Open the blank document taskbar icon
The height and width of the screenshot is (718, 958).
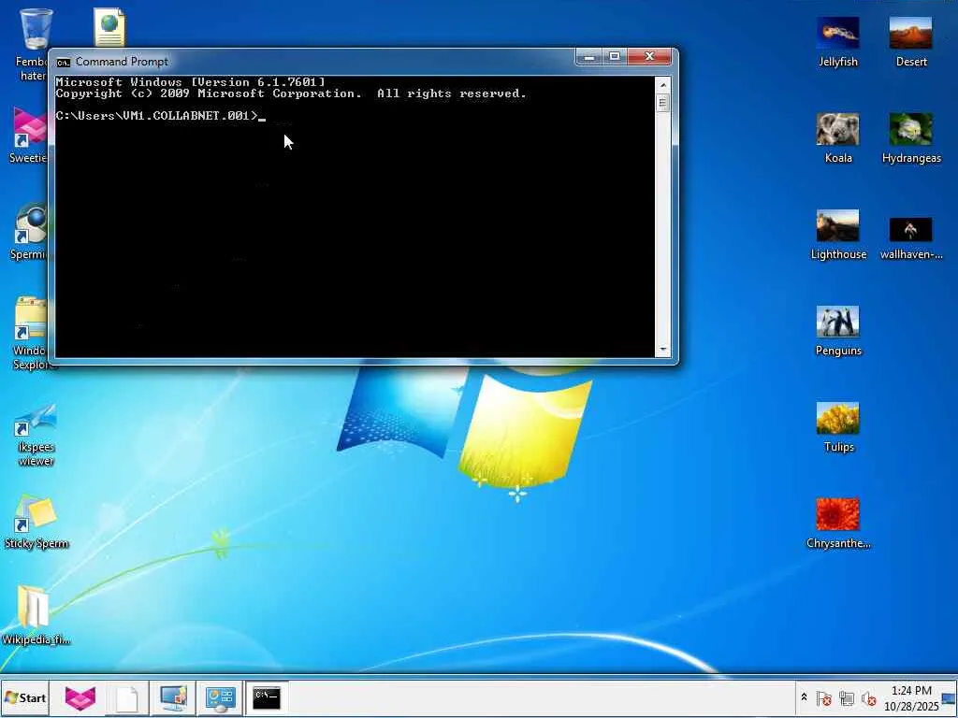click(127, 698)
